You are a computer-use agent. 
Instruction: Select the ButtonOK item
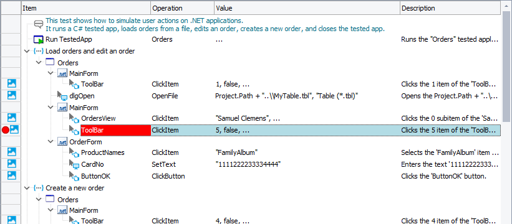click(x=95, y=176)
